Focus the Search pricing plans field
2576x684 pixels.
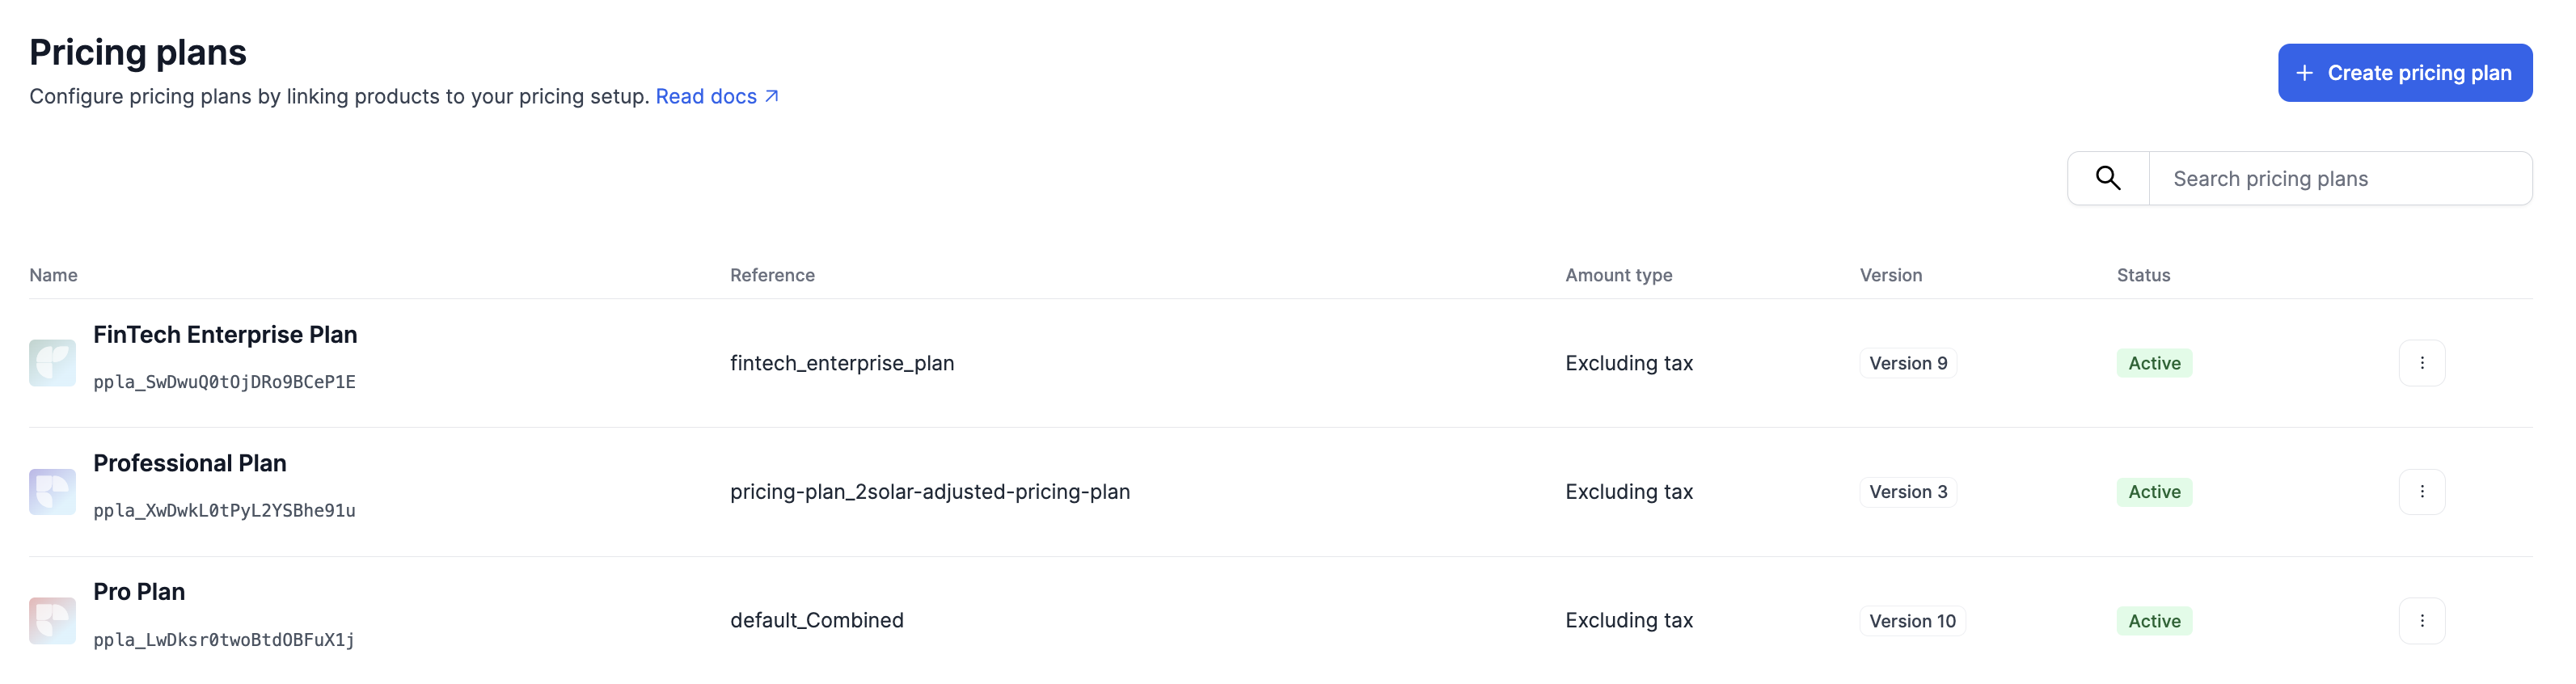pos(2338,179)
